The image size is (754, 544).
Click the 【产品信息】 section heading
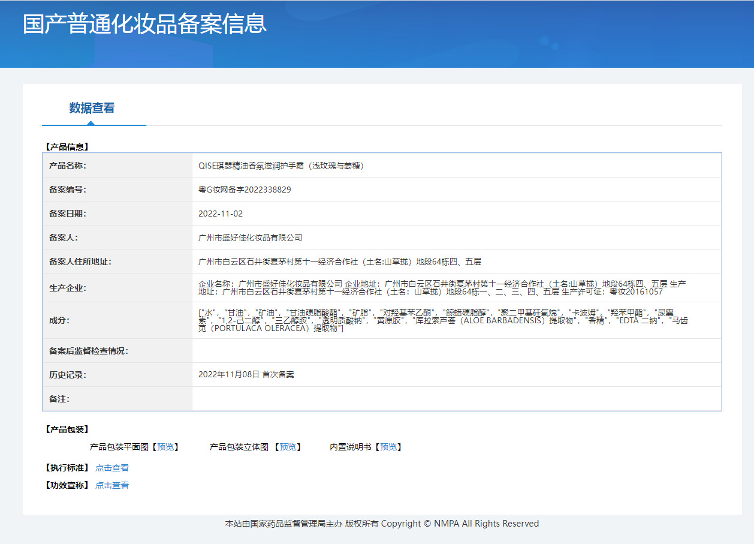[67, 146]
